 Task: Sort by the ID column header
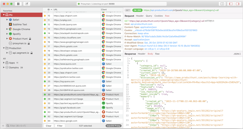50,9
